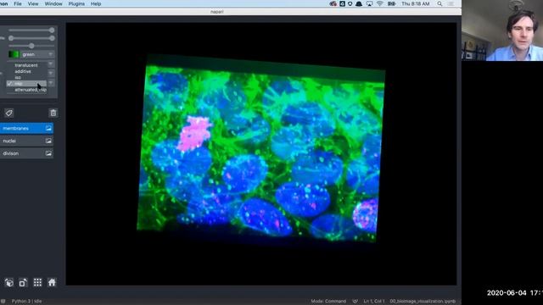Image resolution: width=543 pixels, height=305 pixels.
Task: Delete selected layer with trash icon
Action: click(x=53, y=113)
